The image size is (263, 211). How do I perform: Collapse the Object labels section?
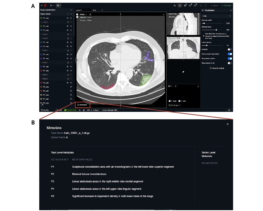tap(71, 14)
